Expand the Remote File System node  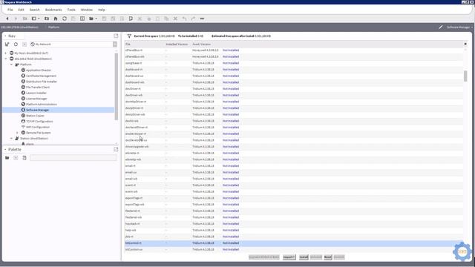click(17, 133)
